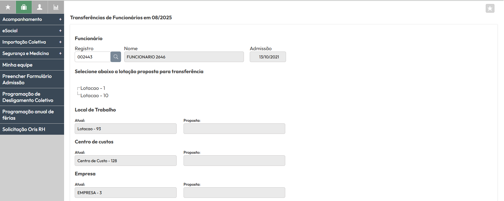Select the briefcase tab icon
The image size is (504, 201).
point(24,7)
